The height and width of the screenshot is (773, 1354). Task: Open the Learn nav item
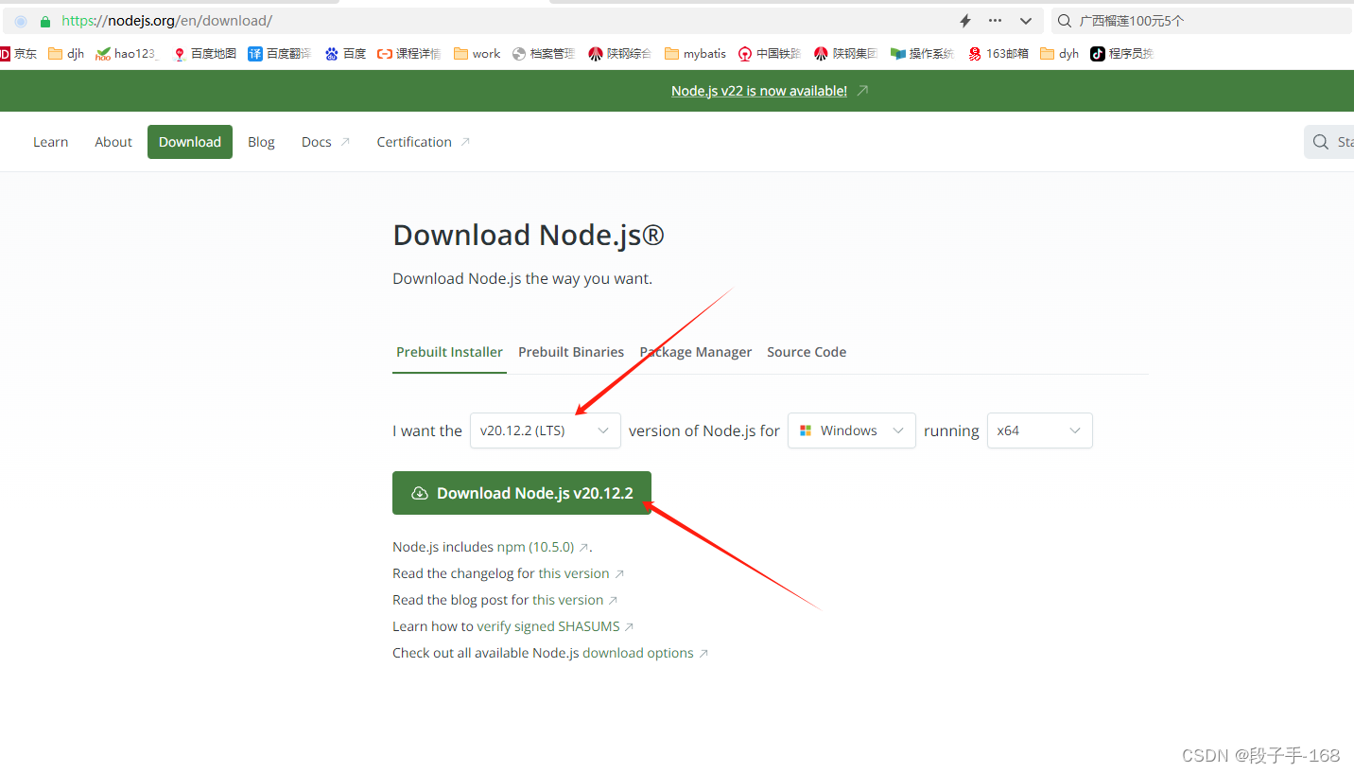pos(50,142)
